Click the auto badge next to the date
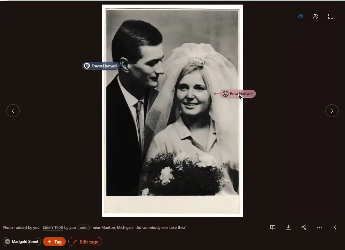Viewport: 345px width, 250px height. [84, 228]
